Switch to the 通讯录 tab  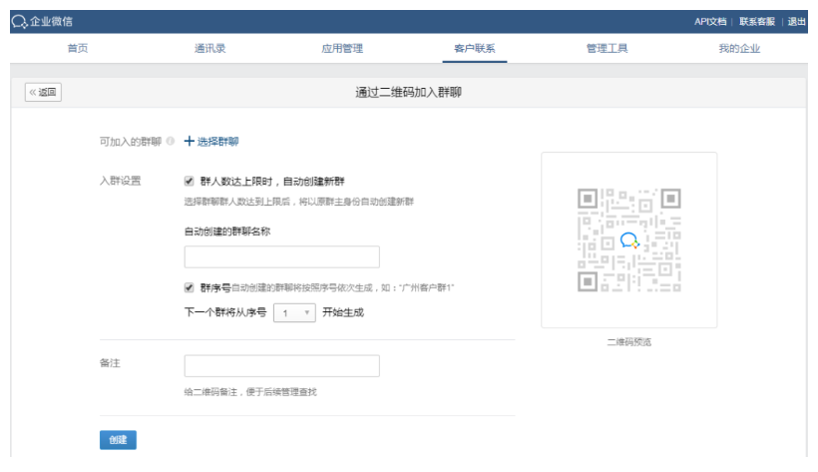click(x=209, y=49)
